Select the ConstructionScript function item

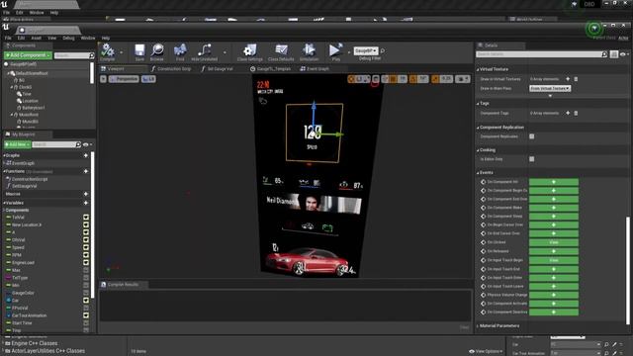[x=29, y=179]
